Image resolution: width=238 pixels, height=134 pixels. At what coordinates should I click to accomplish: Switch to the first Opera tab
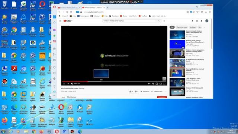(x=69, y=7)
